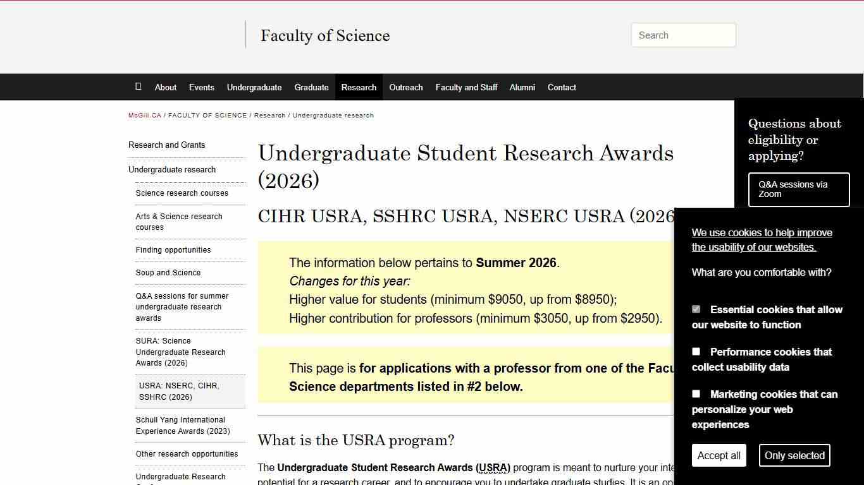This screenshot has height=485, width=864.
Task: Open Other research opportunities
Action: pyautogui.click(x=187, y=453)
